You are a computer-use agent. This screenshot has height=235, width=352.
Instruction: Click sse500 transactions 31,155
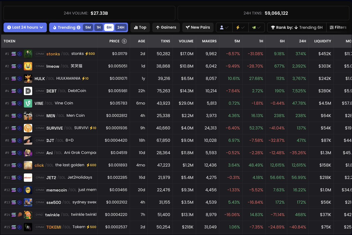(163, 202)
